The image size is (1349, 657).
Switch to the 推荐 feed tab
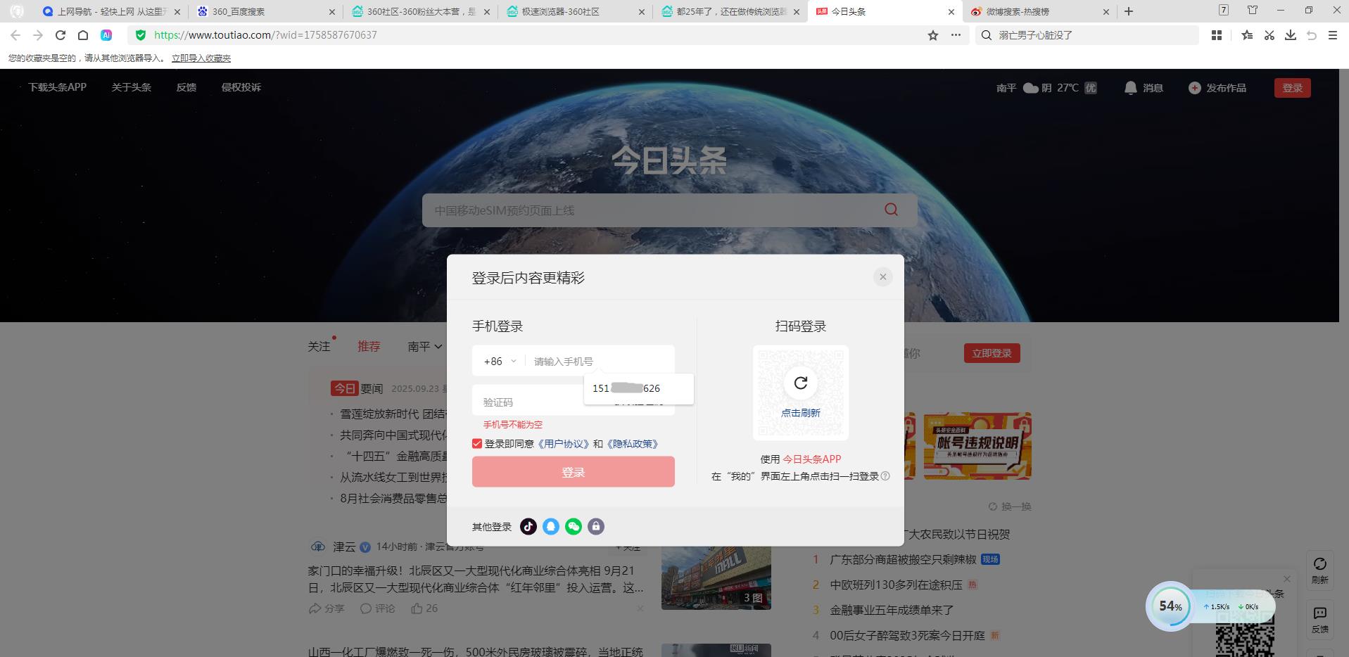point(369,346)
